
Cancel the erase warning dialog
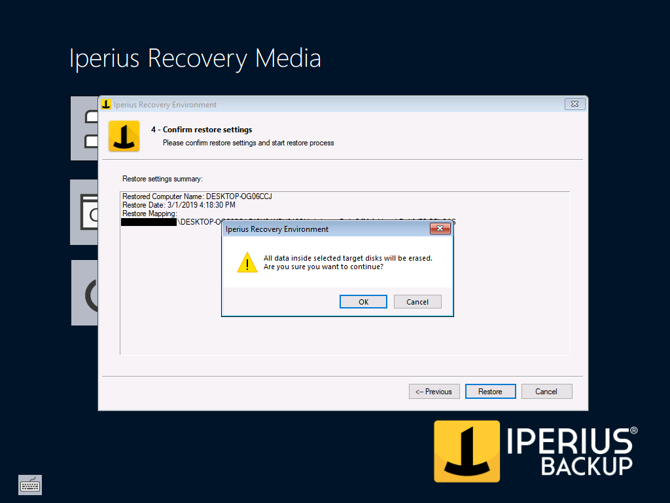pyautogui.click(x=417, y=301)
